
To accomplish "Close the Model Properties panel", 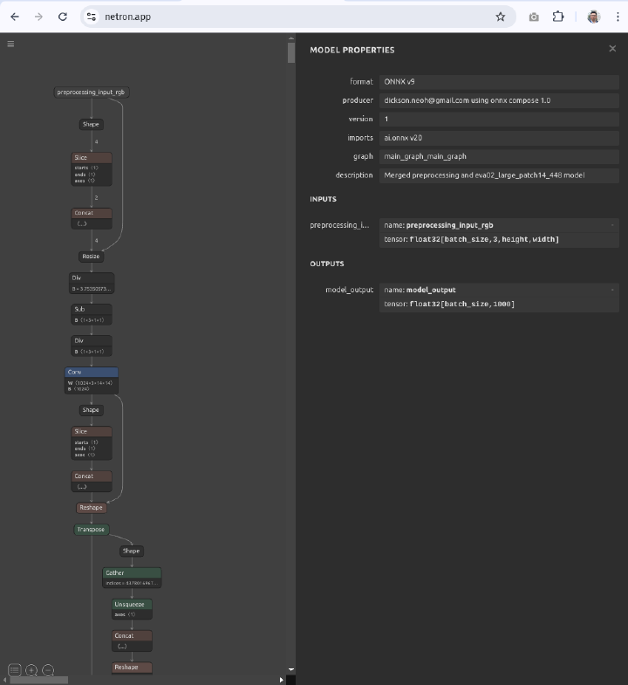I will click(x=612, y=49).
